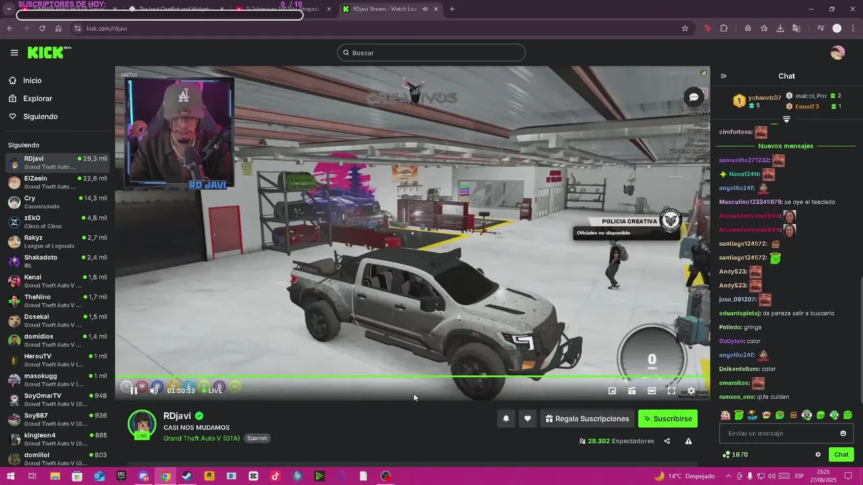863x485 pixels.
Task: Click the Nuevos mensajes banner
Action: [x=785, y=146]
